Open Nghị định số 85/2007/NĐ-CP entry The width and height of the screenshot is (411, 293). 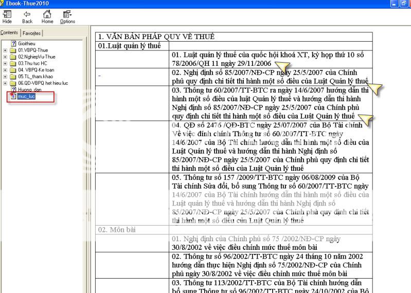tap(267, 77)
